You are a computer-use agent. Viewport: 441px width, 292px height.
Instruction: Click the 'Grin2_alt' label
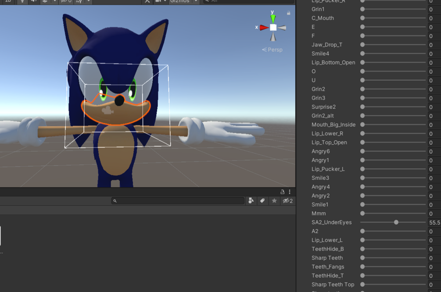(323, 116)
